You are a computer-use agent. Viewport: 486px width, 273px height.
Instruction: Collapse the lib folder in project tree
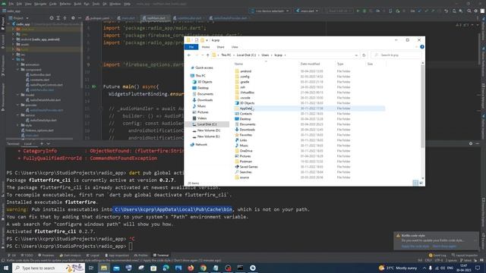[14, 59]
